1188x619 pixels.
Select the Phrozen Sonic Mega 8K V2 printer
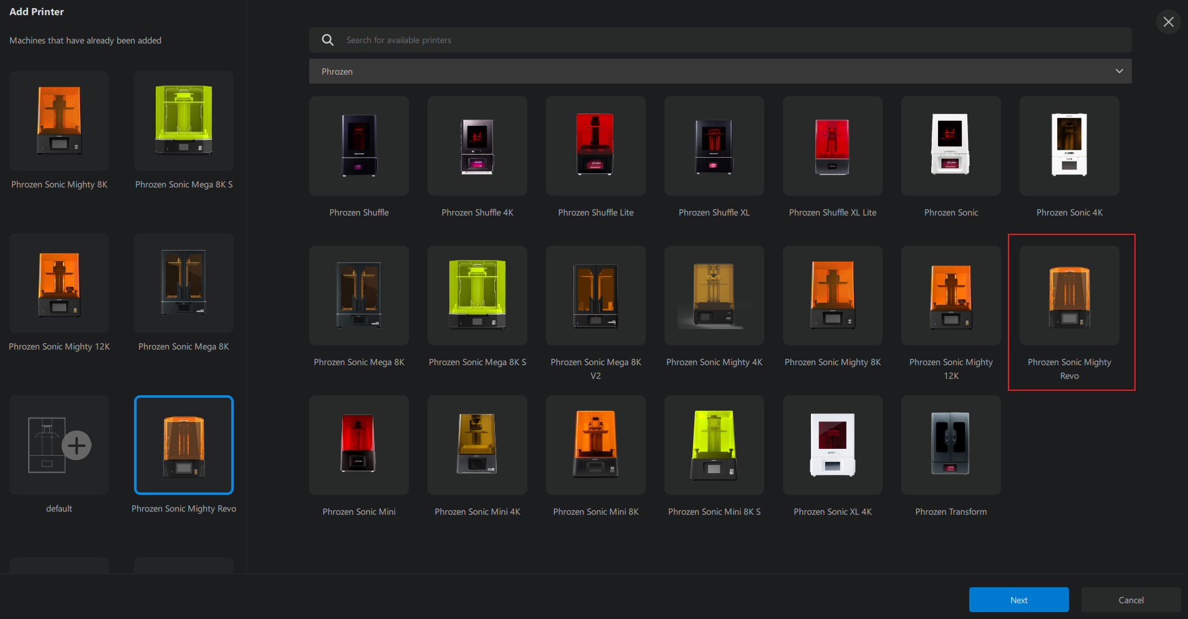pyautogui.click(x=595, y=295)
